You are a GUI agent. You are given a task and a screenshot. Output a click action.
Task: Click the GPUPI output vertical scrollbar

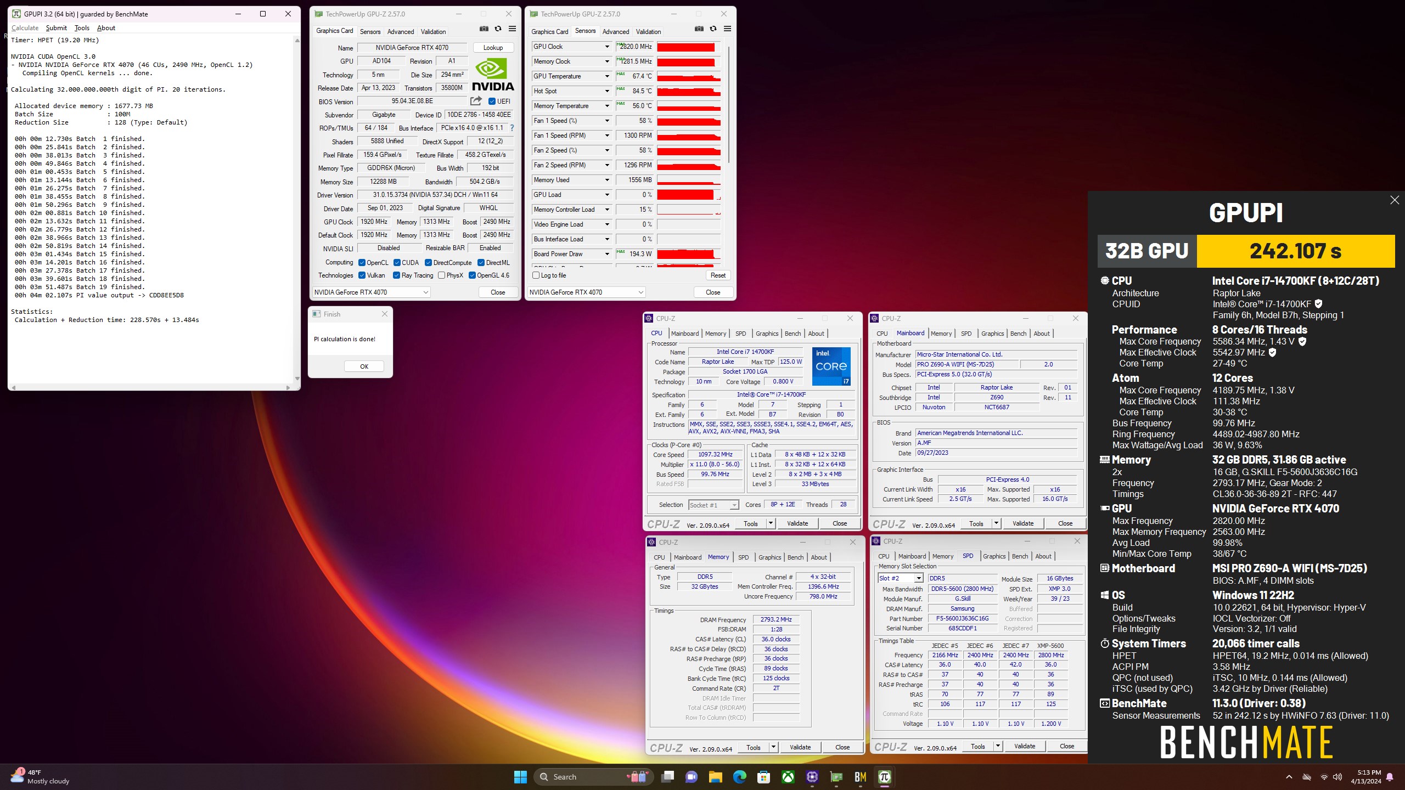coord(297,209)
